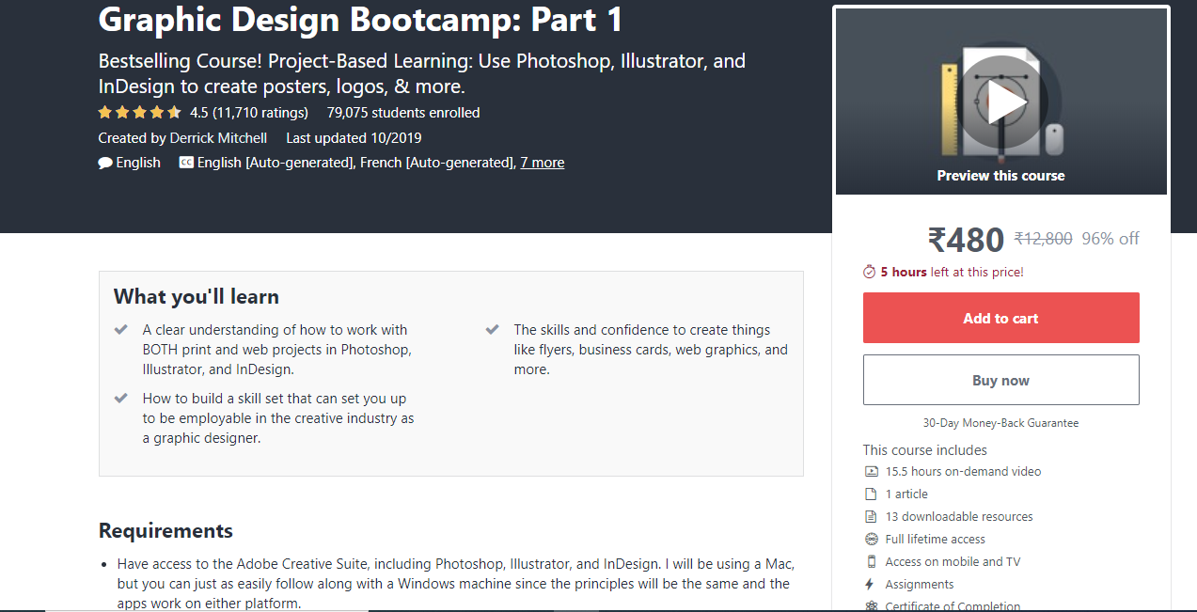1197x612 pixels.
Task: Click the file icon beside downloadable resources
Action: [871, 517]
